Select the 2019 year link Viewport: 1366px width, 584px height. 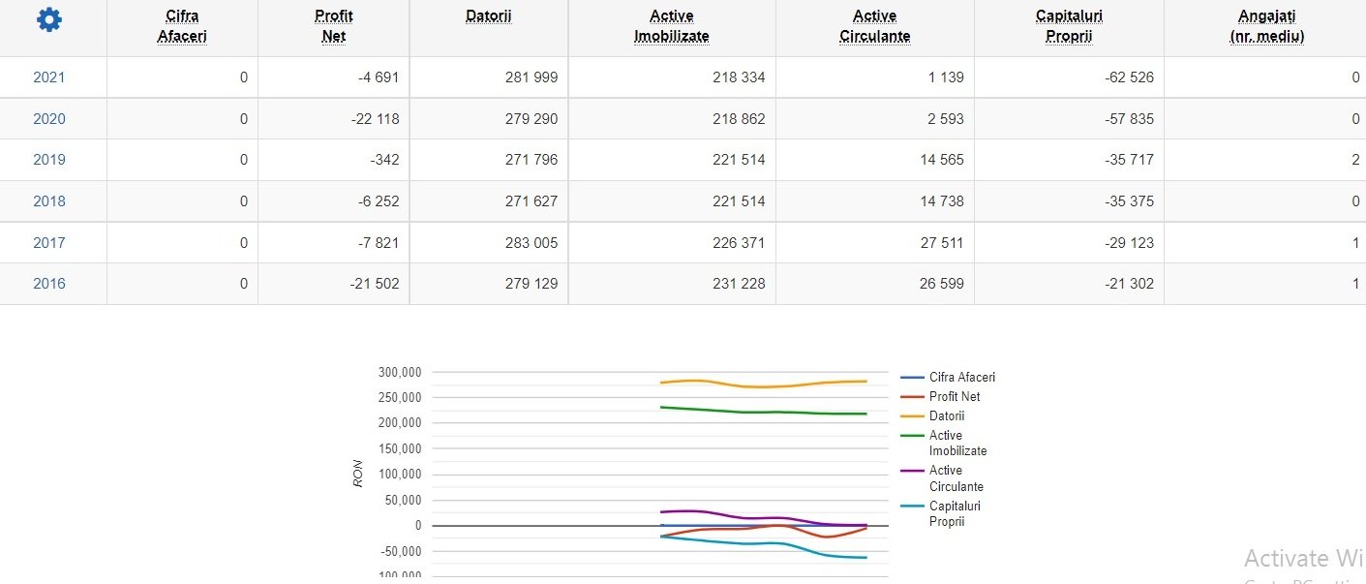49,160
